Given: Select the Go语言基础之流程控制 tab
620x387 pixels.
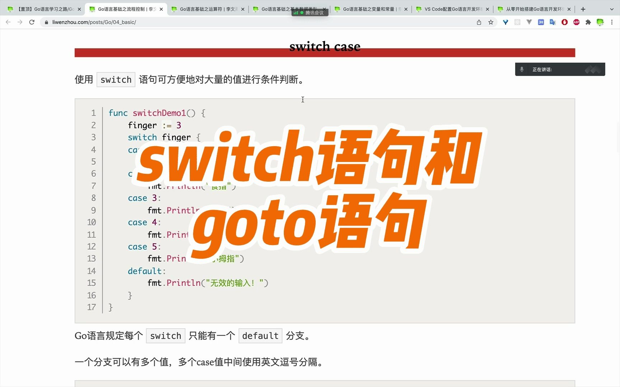Looking at the screenshot, I should pos(126,9).
